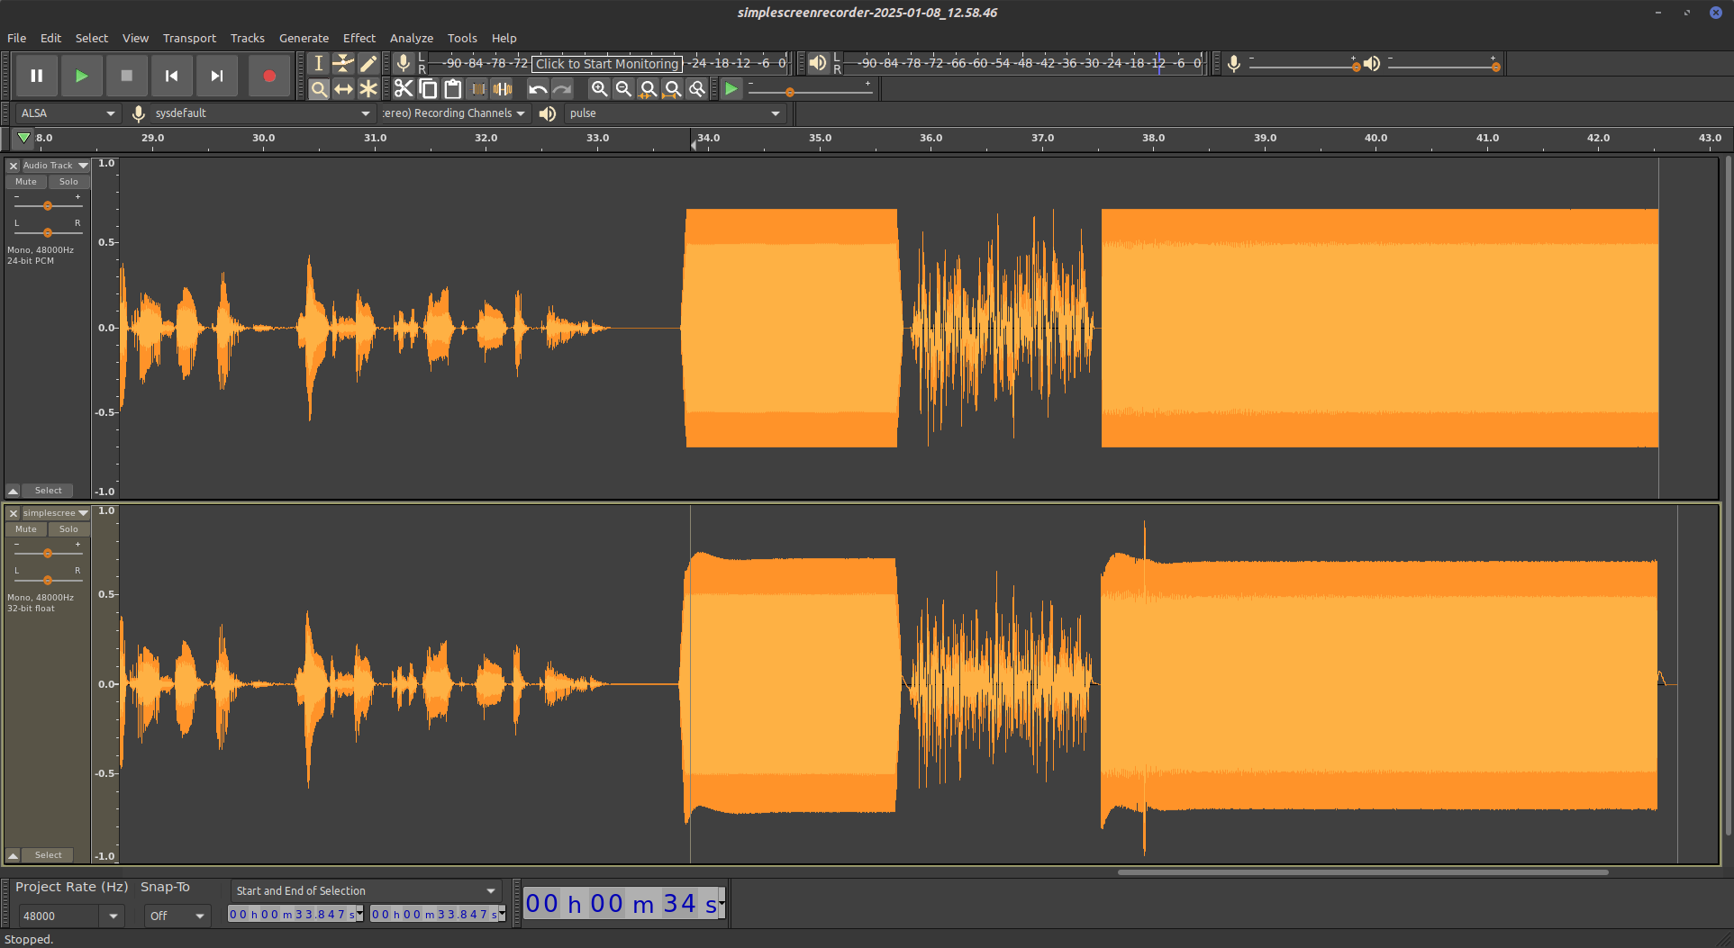
Task: Click the horizontal scrollbar
Action: (x=1362, y=871)
